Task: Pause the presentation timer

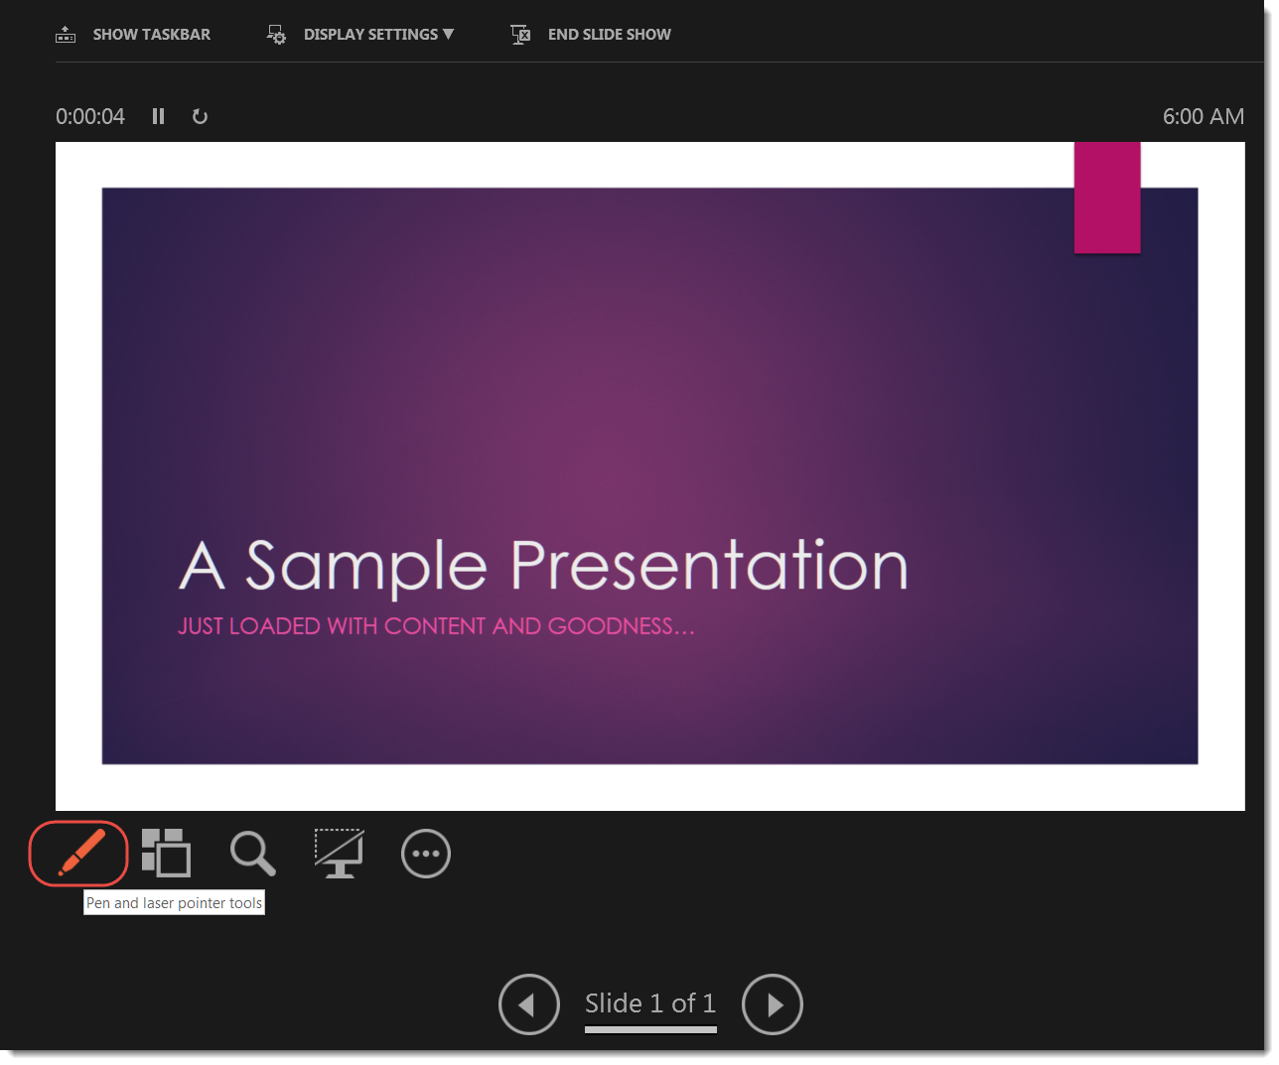Action: 158,116
